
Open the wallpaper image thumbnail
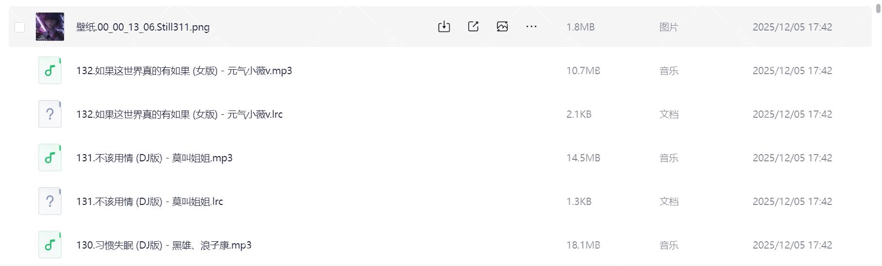point(50,27)
